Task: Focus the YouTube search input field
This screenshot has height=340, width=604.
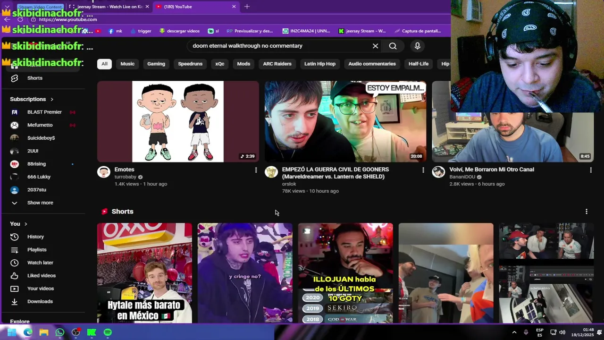Action: tap(278, 46)
